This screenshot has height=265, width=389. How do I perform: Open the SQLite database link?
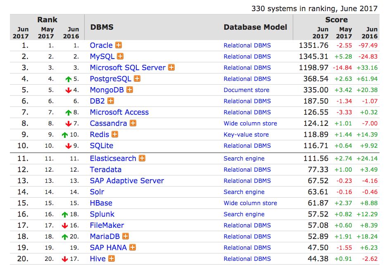point(101,146)
